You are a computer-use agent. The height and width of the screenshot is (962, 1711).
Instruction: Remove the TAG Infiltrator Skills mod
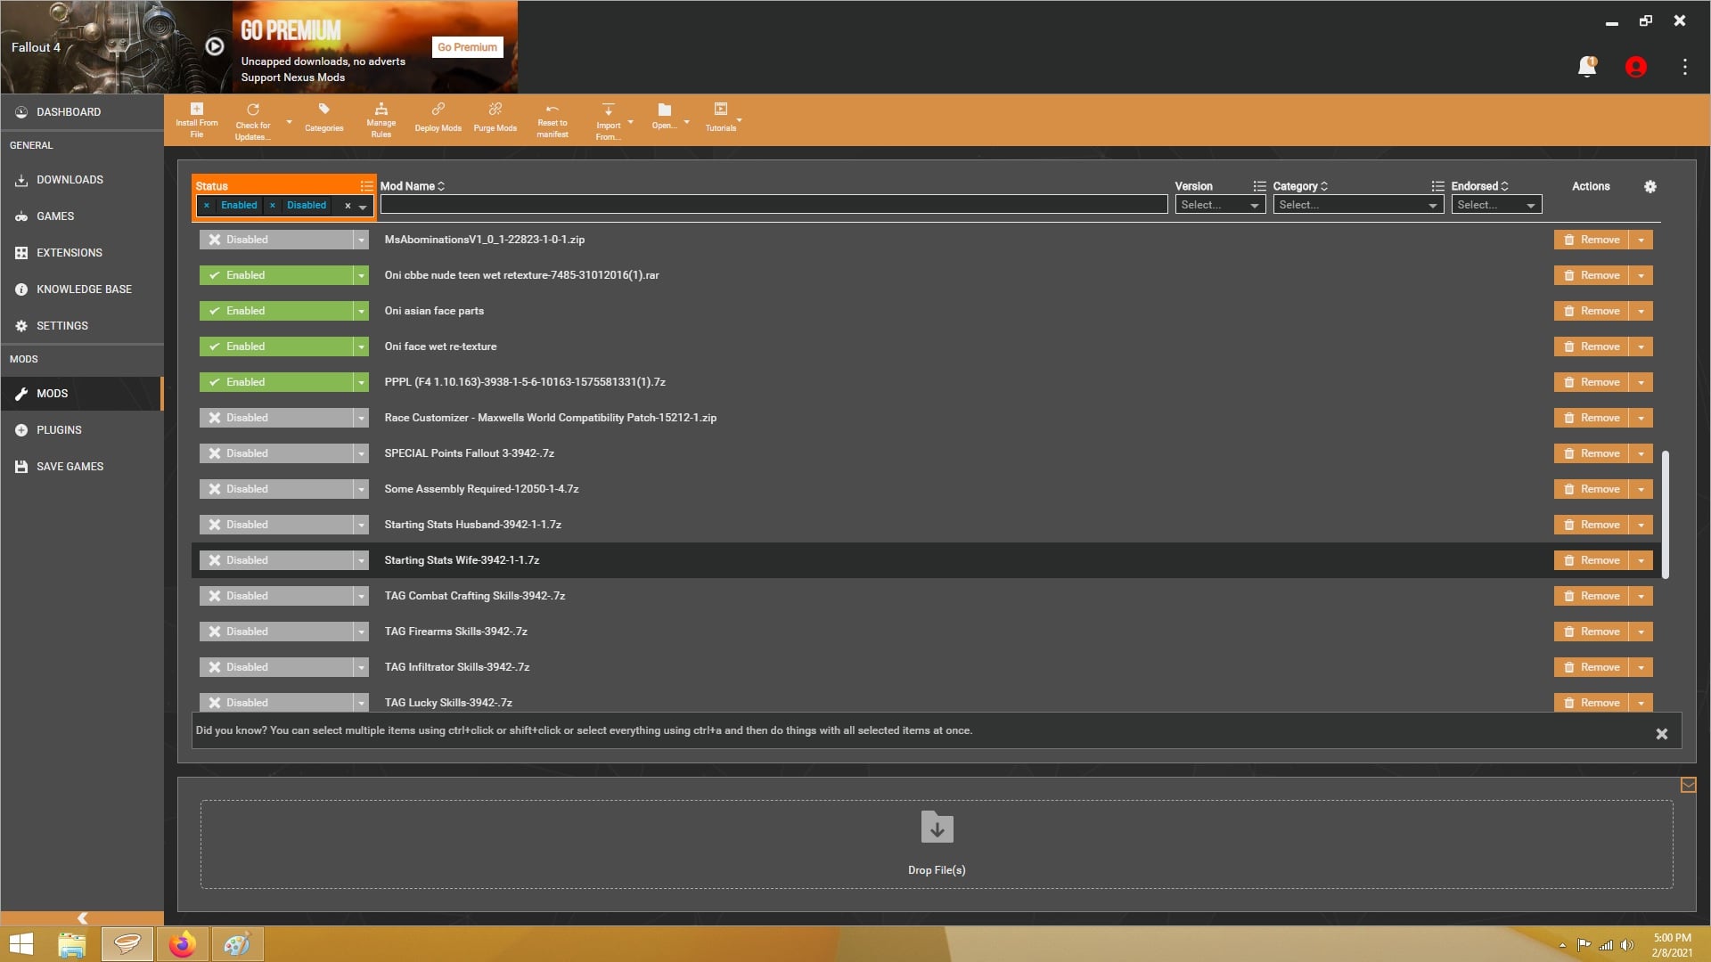[x=1592, y=667]
